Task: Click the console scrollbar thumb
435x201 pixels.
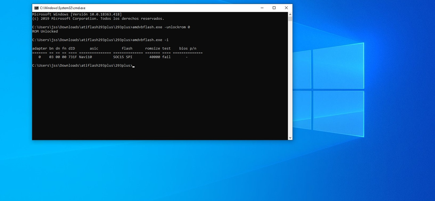Action: pos(290,19)
